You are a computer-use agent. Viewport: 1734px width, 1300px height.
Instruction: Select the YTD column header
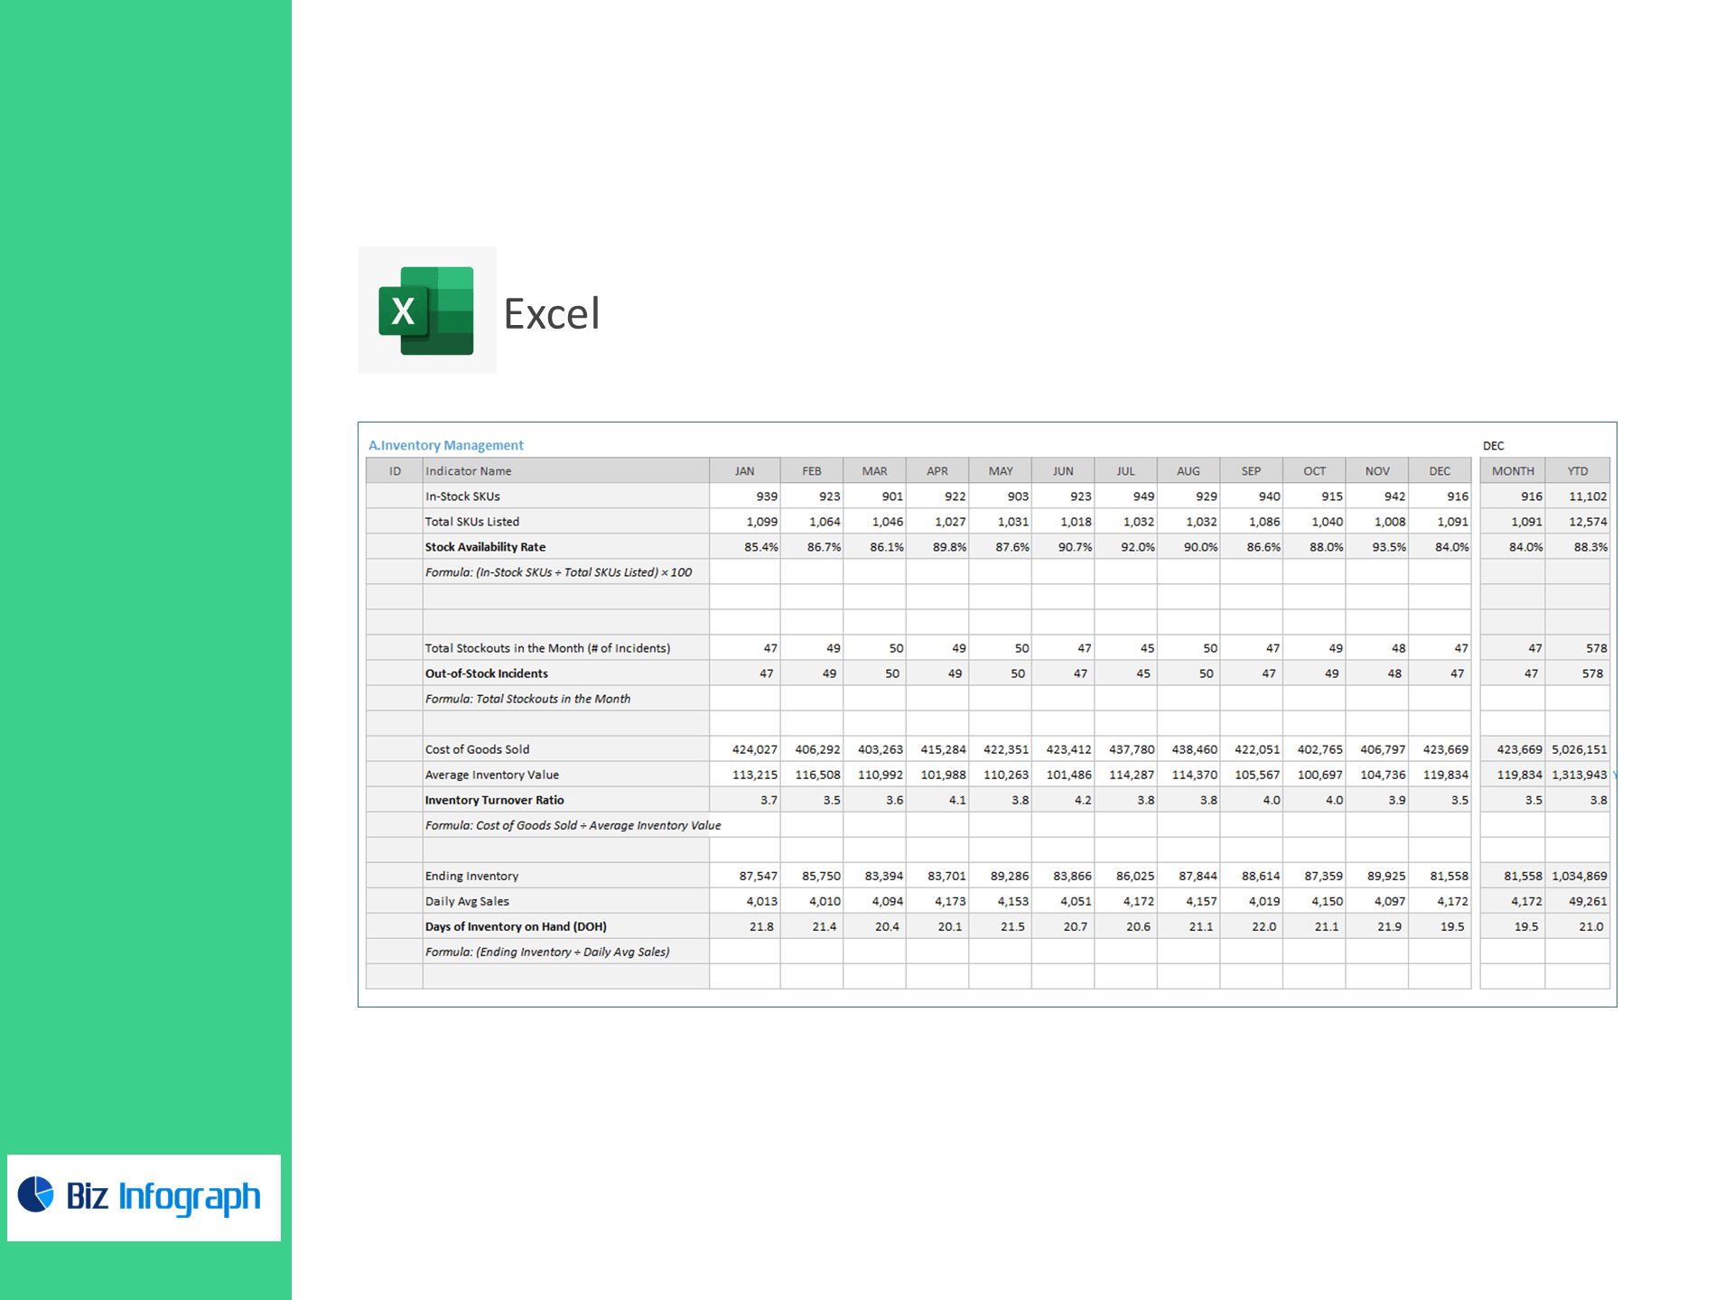(1577, 471)
